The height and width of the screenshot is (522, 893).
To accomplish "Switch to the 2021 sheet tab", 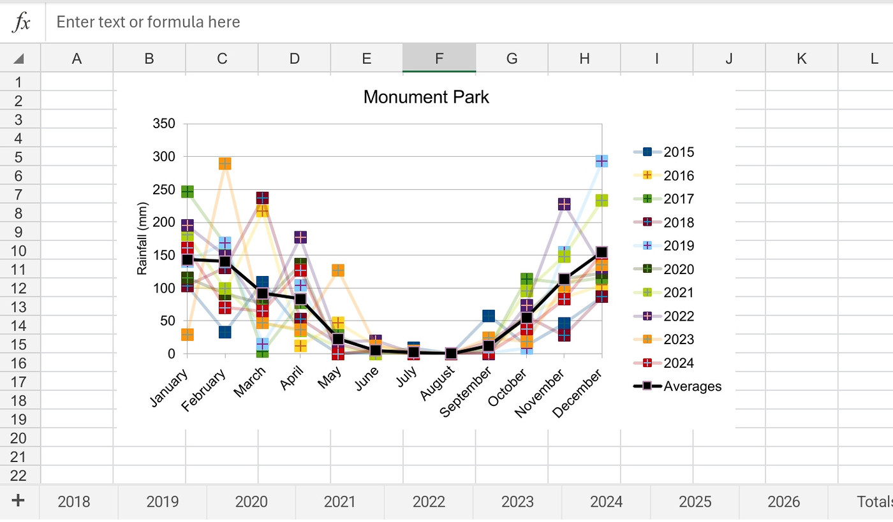I will click(x=340, y=502).
